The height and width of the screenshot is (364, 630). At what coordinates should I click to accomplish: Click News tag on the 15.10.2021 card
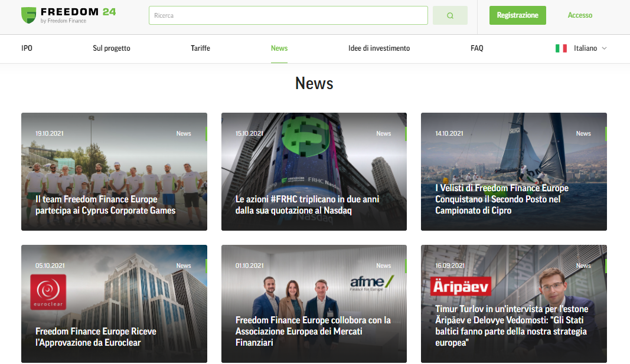coord(383,133)
